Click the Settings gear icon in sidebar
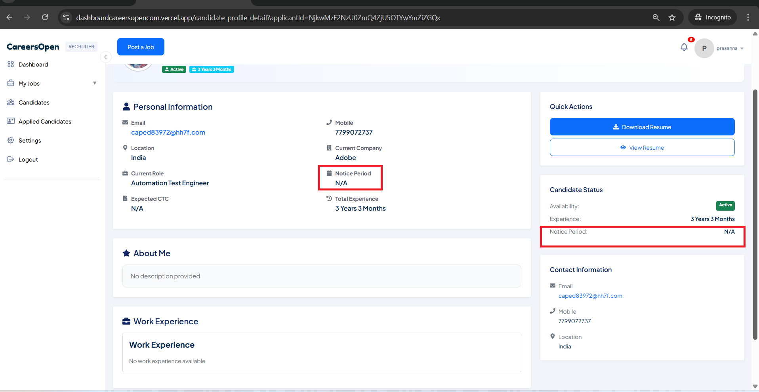This screenshot has width=759, height=392. point(11,140)
